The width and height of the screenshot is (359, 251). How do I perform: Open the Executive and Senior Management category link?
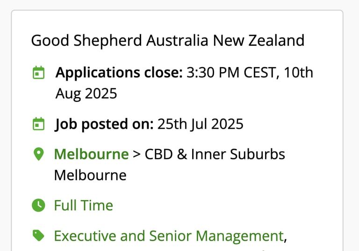(x=169, y=236)
